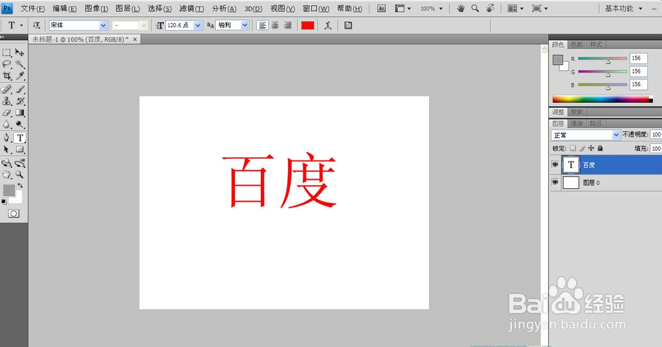
Task: Open 文件(F) menu
Action: [32, 9]
